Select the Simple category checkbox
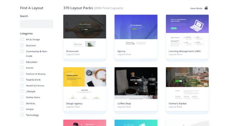230x126 pixels. coord(22,109)
